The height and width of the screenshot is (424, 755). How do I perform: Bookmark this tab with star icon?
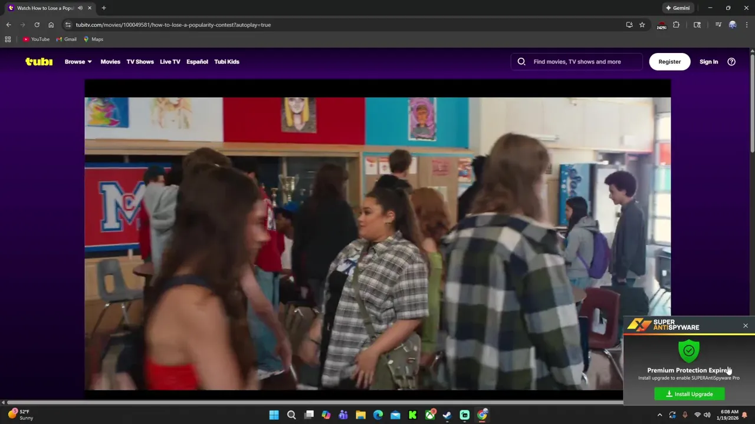click(x=642, y=25)
